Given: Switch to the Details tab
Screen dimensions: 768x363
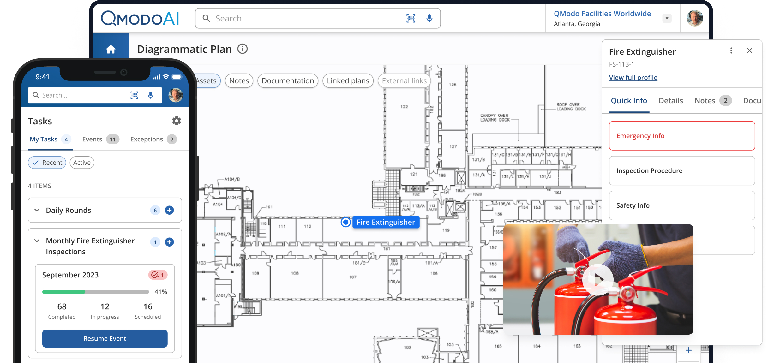Looking at the screenshot, I should pyautogui.click(x=671, y=101).
